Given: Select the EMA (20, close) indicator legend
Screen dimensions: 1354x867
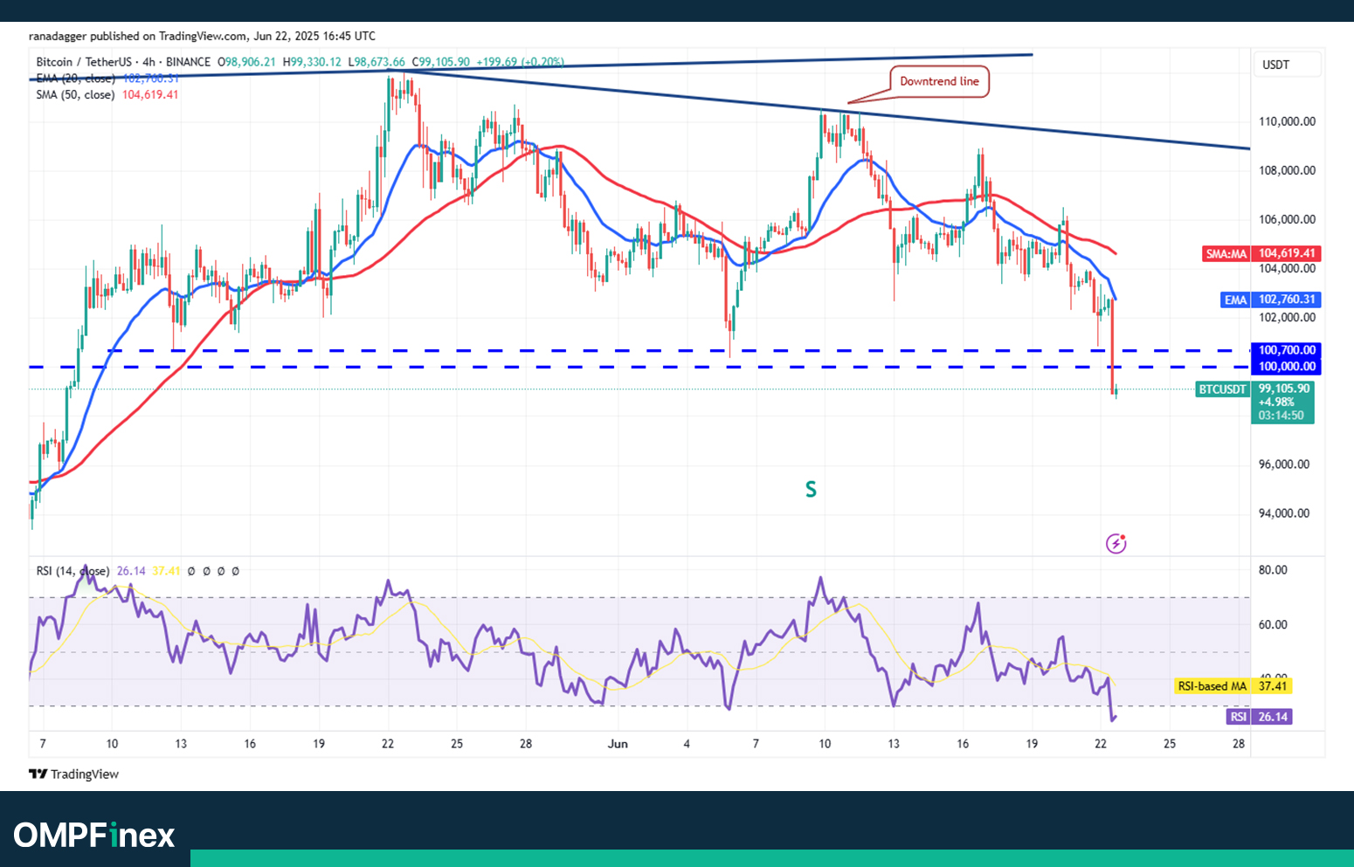Looking at the screenshot, I should pos(75,79).
